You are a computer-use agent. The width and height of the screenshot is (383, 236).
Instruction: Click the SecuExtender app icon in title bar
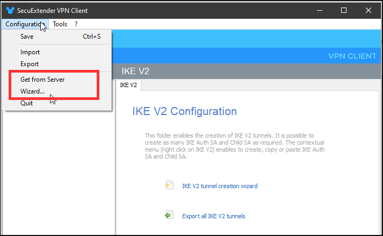click(10, 10)
